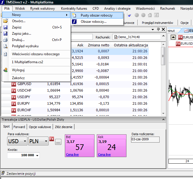Select the USDJPY row name
This screenshot has height=179, width=193.
[x=24, y=97]
